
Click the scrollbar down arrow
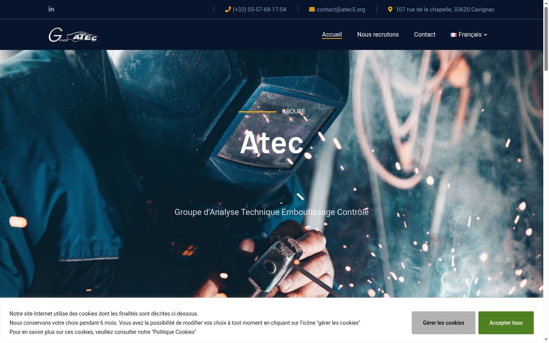tap(546, 340)
